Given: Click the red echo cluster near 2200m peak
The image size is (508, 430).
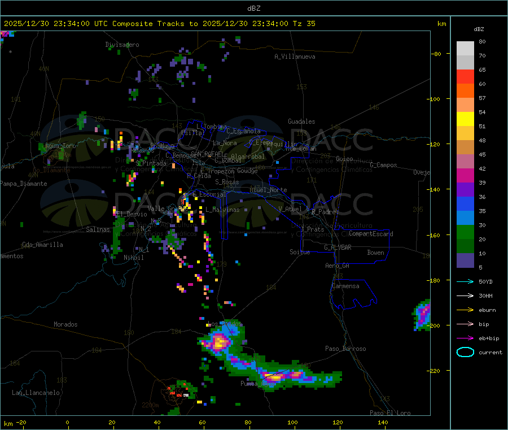Looking at the screenshot, I should click(178, 391).
